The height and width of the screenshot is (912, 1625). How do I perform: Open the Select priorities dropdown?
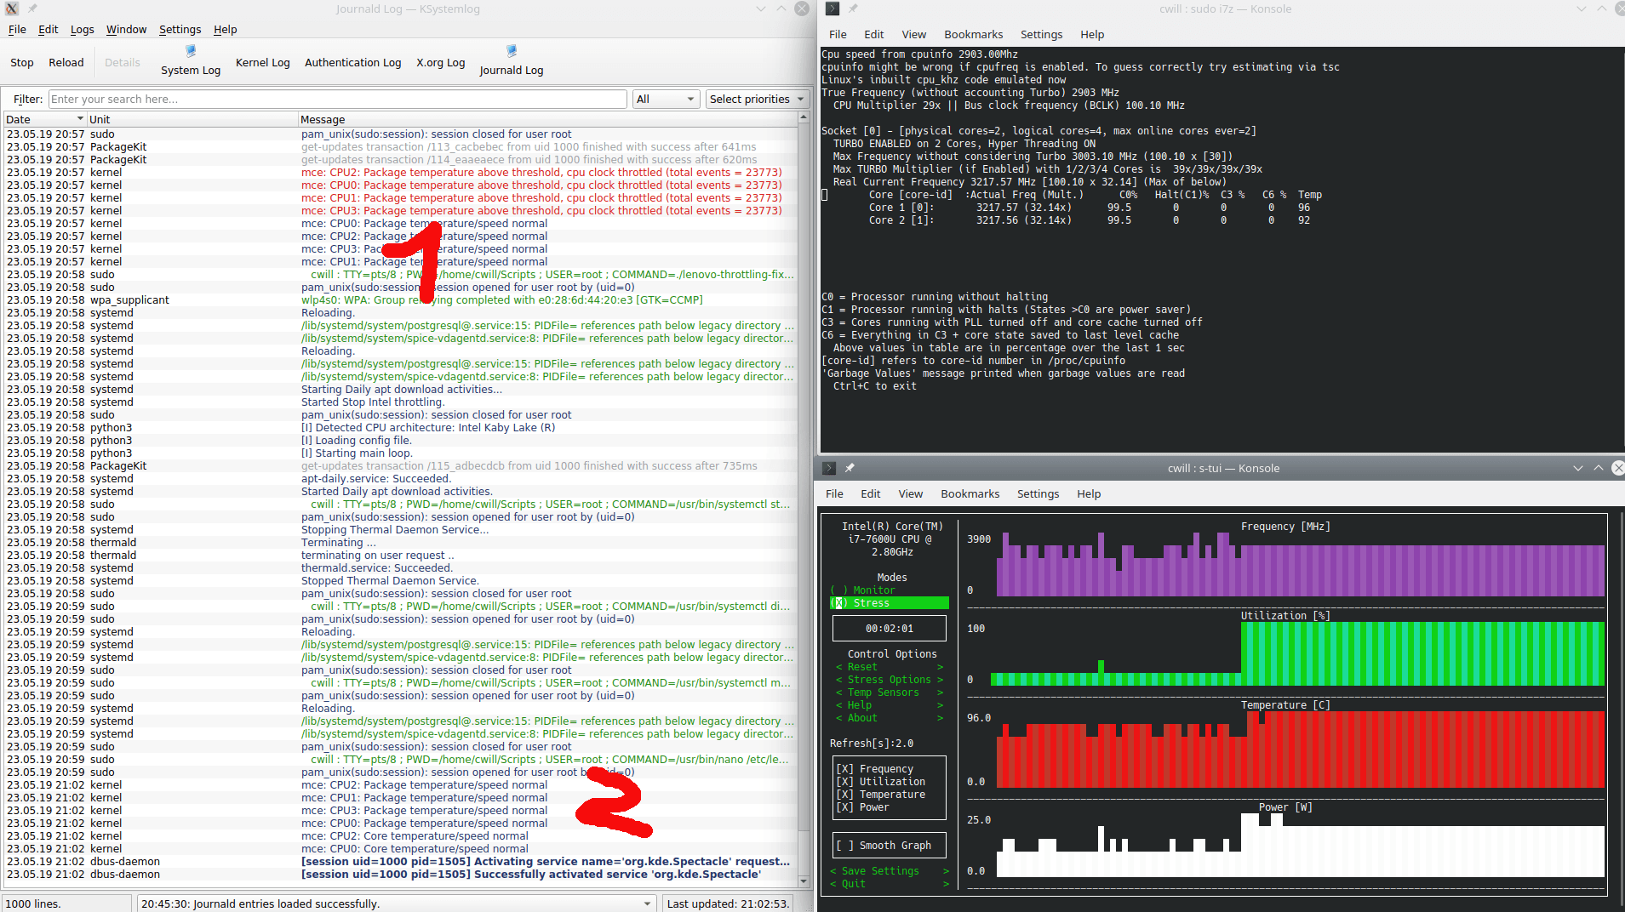[756, 100]
